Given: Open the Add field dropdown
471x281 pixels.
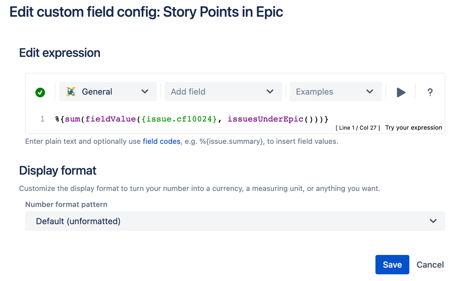Looking at the screenshot, I should click(x=223, y=92).
